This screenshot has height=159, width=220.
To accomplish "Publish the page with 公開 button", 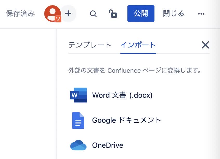I will click(141, 14).
